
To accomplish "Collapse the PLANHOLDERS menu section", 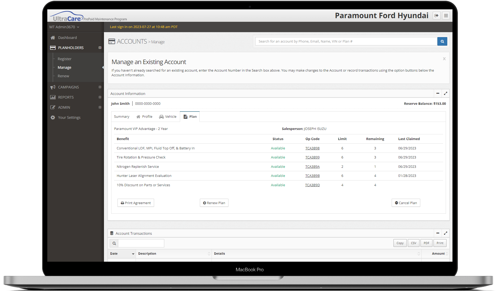I will tap(100, 48).
